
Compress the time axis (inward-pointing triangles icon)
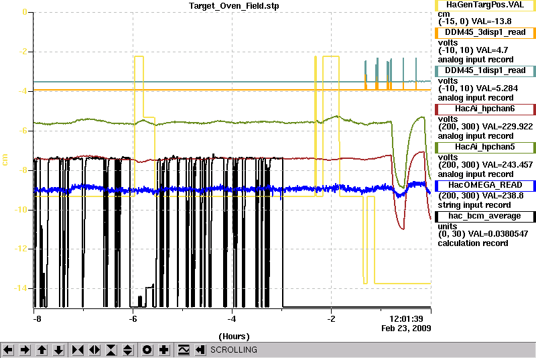point(78,350)
